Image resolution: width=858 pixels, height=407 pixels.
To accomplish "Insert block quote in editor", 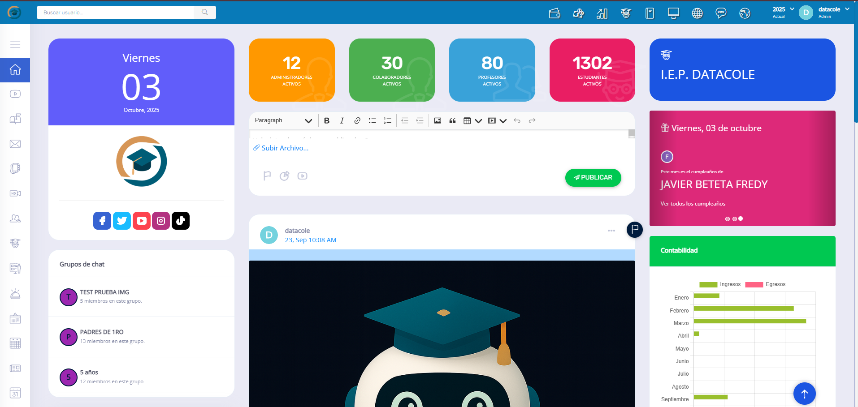I will tap(453, 120).
